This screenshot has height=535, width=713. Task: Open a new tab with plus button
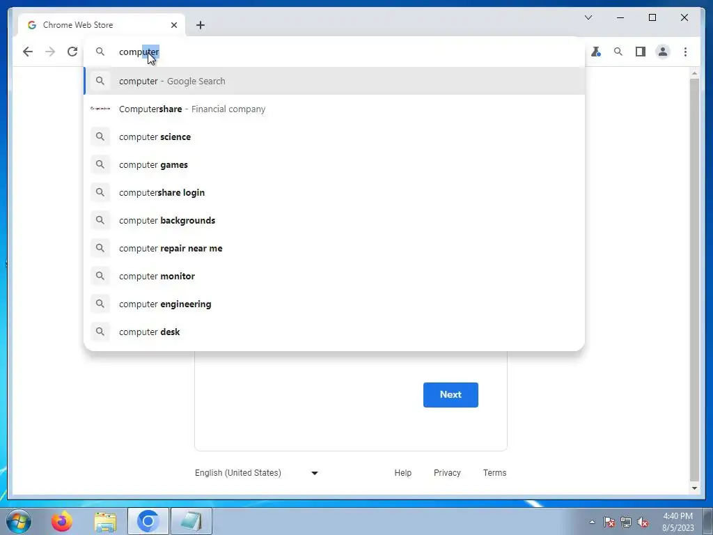pos(201,25)
